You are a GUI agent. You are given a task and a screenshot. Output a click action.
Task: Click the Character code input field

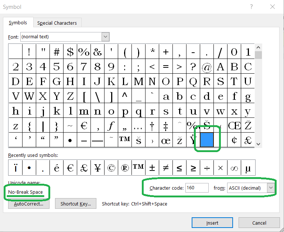click(x=197, y=188)
